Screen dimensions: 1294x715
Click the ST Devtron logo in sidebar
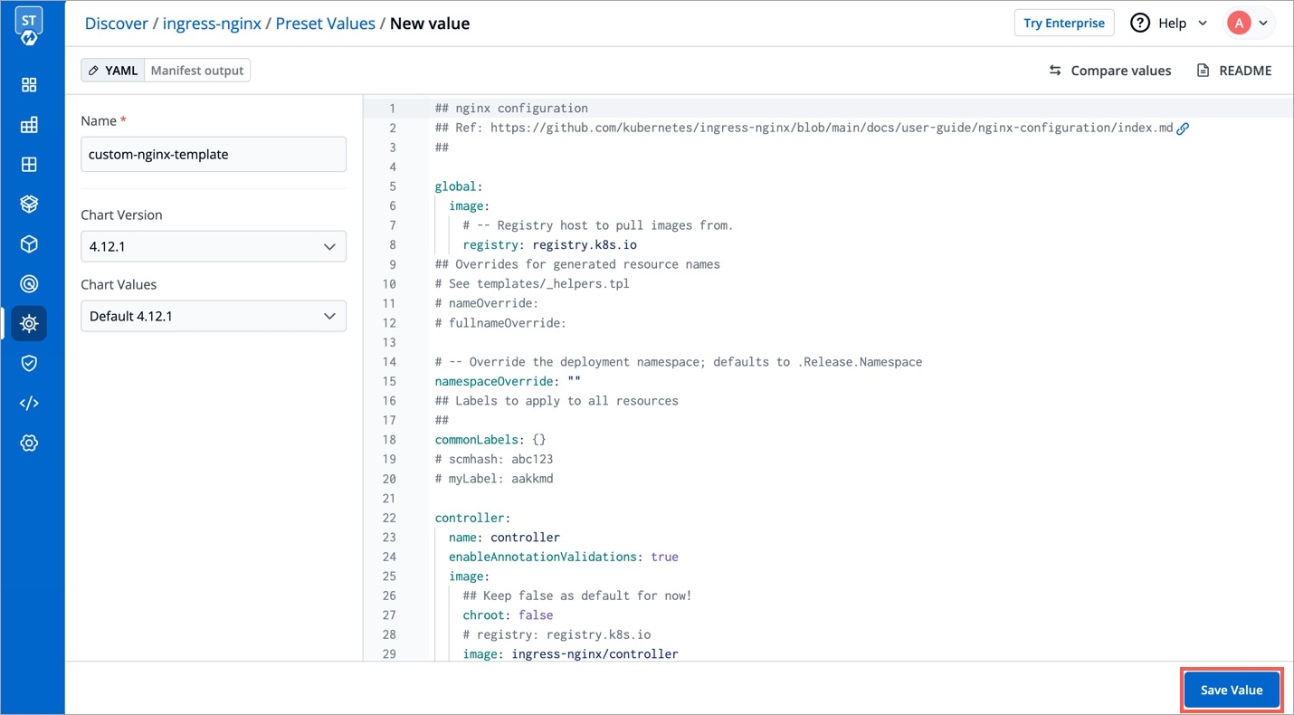point(29,25)
